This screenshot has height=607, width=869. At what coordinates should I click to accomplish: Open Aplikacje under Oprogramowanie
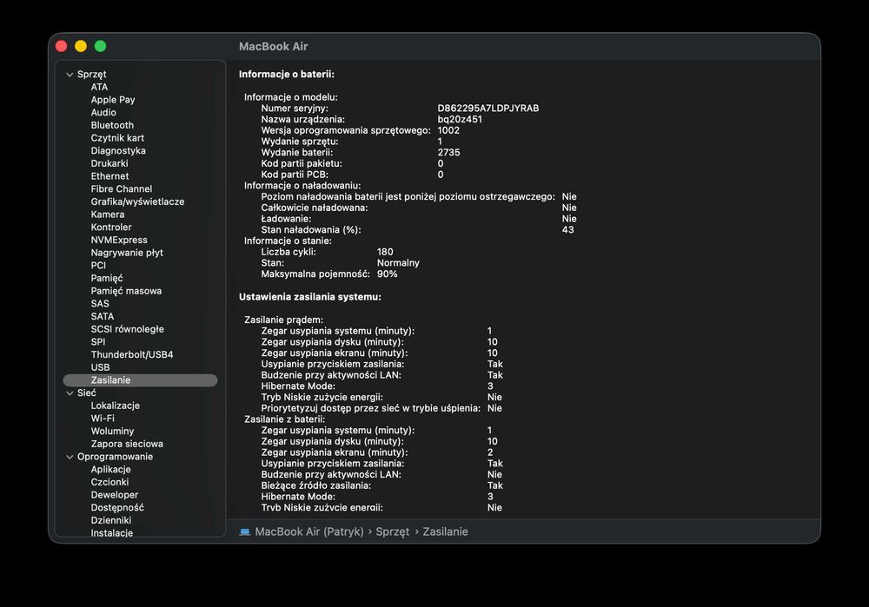(111, 469)
